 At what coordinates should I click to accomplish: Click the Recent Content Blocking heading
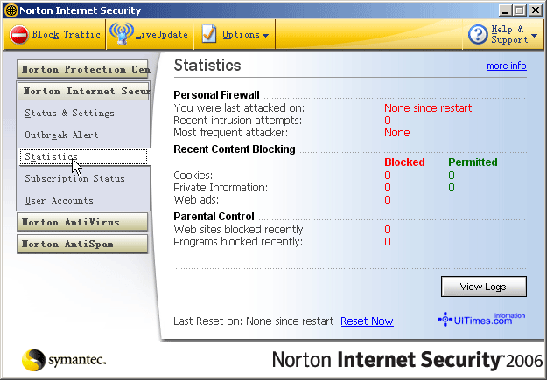point(235,149)
